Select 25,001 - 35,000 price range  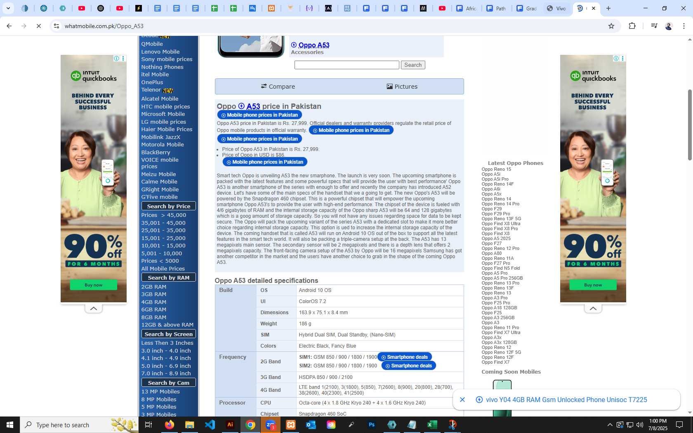(163, 230)
